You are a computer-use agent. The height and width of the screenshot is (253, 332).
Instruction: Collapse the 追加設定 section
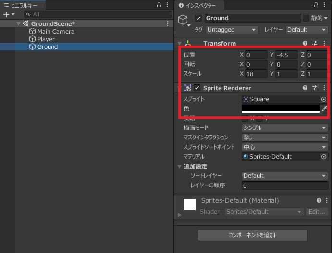click(180, 167)
